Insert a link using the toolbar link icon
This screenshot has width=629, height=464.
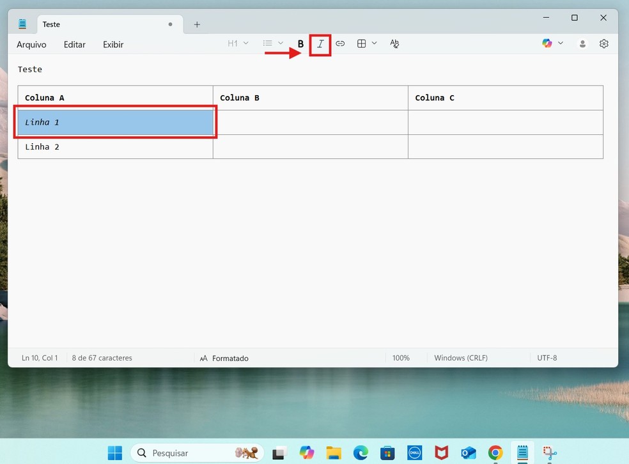pos(340,43)
